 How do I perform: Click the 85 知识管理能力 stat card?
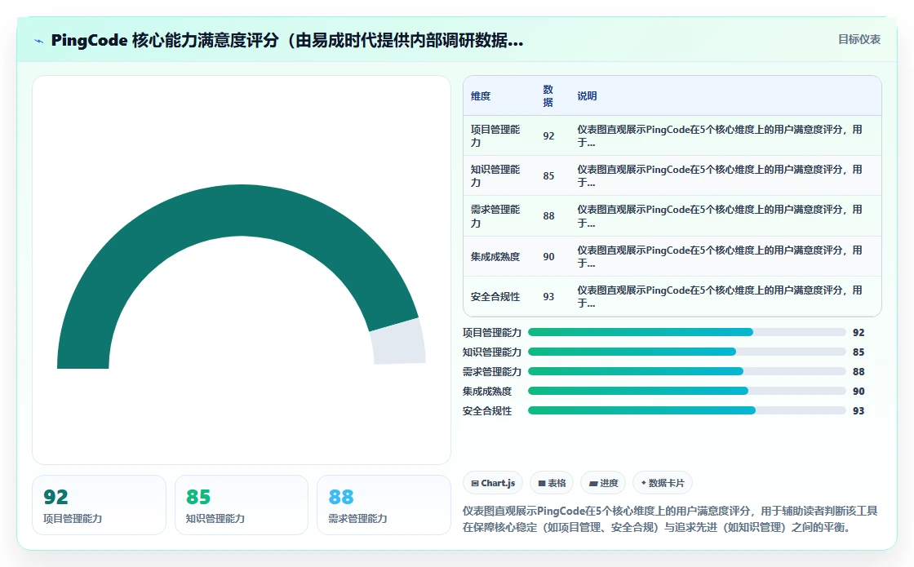coord(242,505)
